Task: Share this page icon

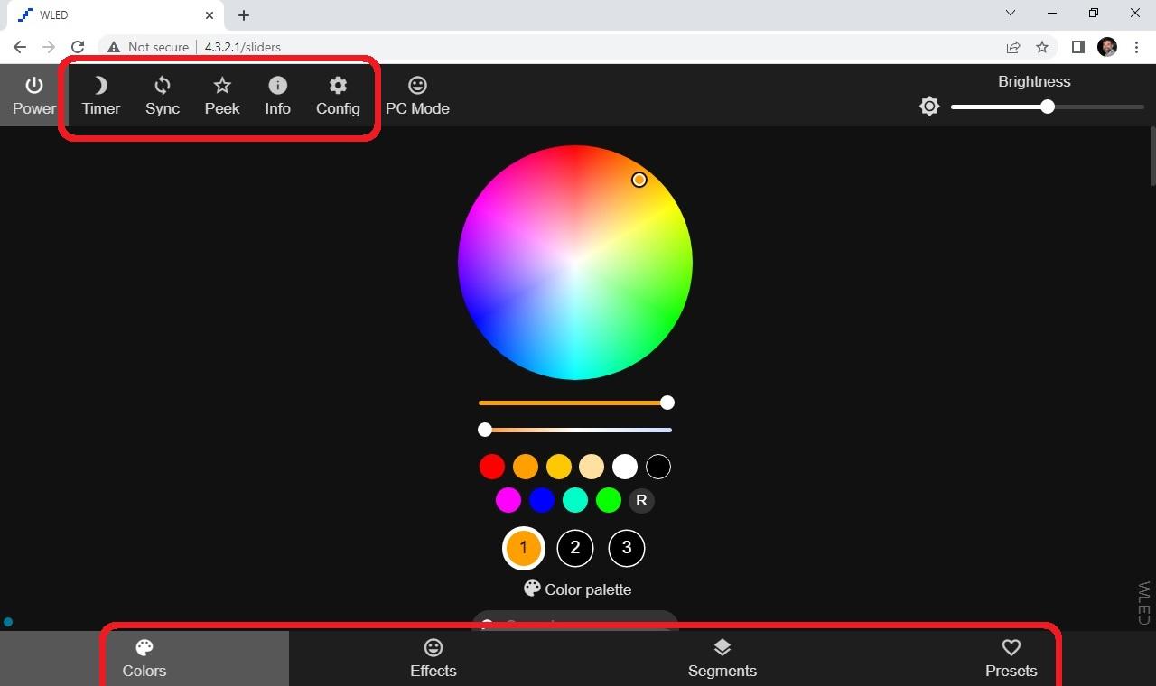Action: [x=1013, y=47]
